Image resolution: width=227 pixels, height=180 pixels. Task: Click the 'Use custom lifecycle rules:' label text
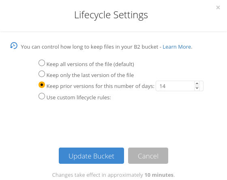pyautogui.click(x=79, y=97)
